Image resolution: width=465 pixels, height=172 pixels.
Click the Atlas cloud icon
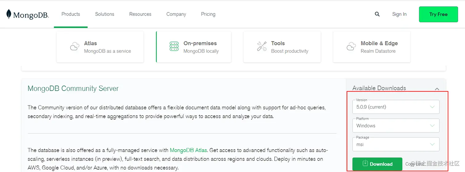74,47
